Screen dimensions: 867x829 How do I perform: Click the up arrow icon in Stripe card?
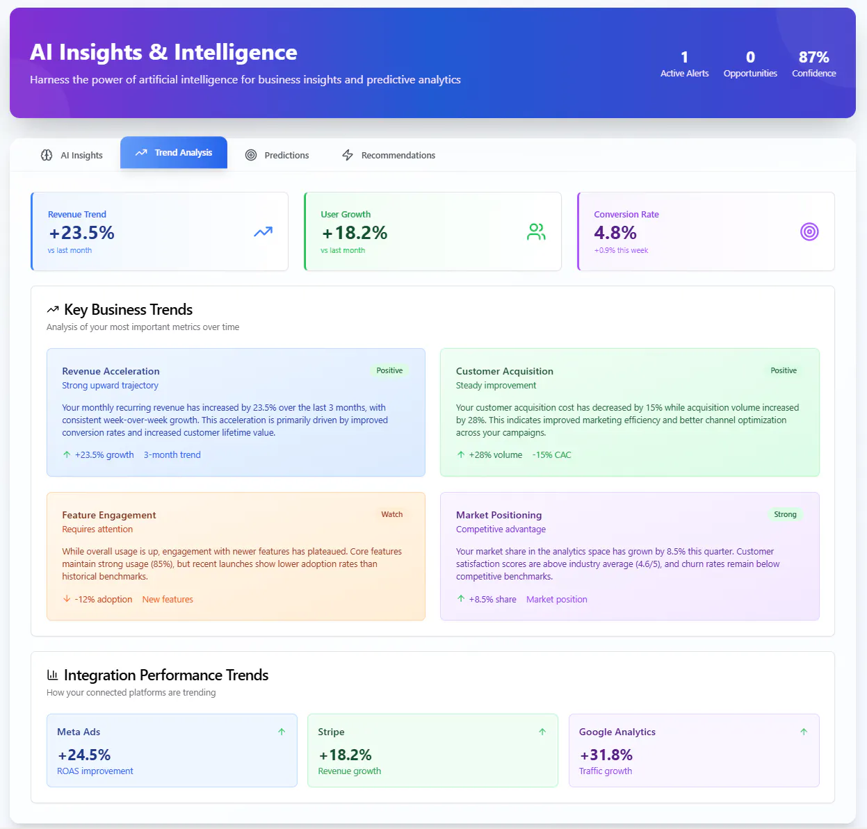tap(542, 732)
